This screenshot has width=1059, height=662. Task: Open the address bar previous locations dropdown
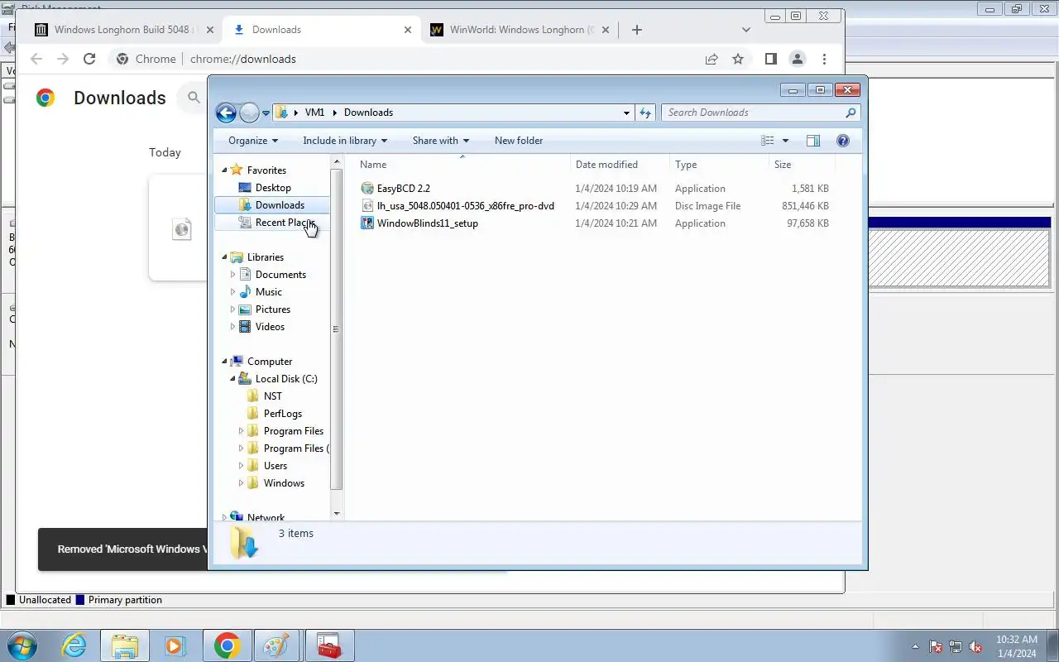626,113
